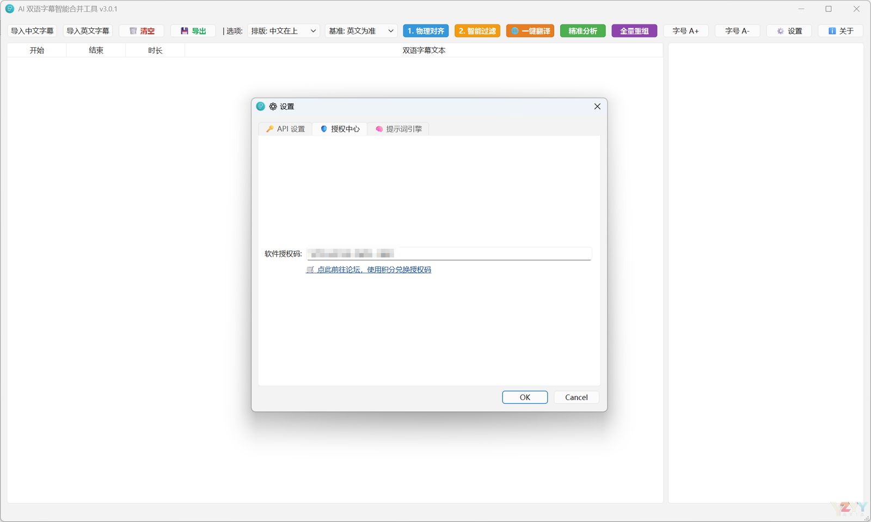Screen dimensions: 871x522
Task: Close the 设置 dialog with X
Action: 597,106
